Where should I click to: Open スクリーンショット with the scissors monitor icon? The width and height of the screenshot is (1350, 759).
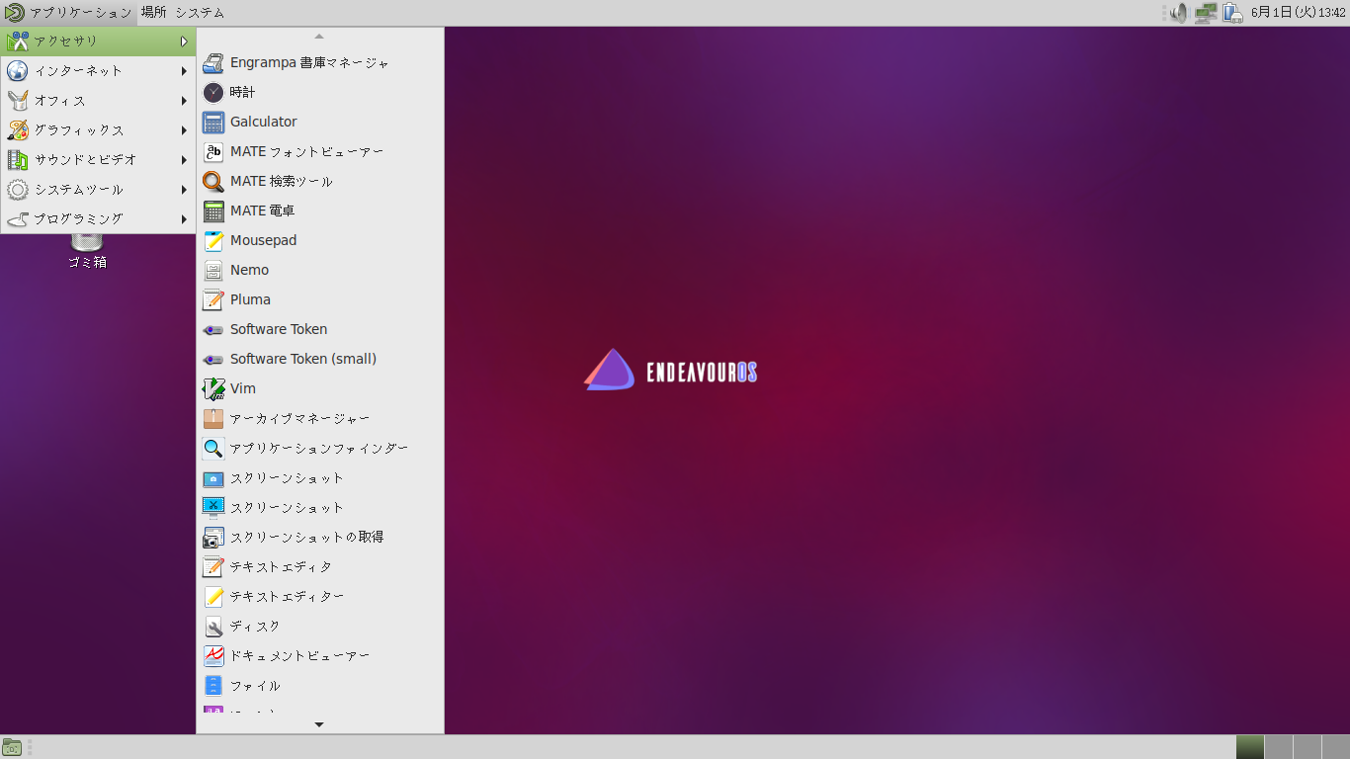tap(320, 507)
